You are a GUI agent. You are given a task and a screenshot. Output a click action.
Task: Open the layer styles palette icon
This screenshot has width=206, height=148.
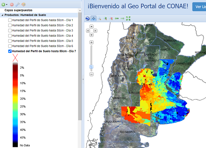[x=23, y=4]
